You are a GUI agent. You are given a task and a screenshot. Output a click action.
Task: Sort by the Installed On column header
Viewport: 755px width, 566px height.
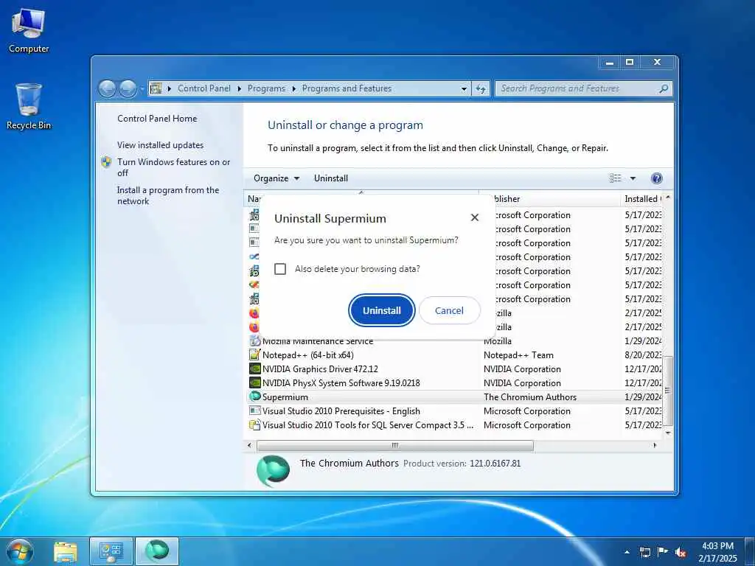(643, 199)
